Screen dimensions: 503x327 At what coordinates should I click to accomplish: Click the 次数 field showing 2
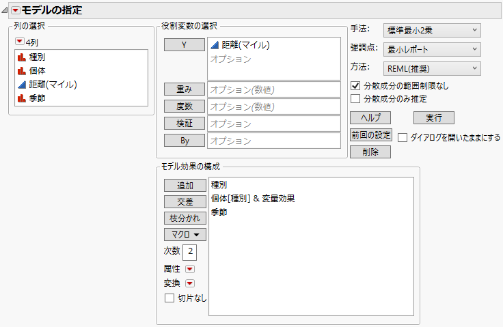click(189, 252)
